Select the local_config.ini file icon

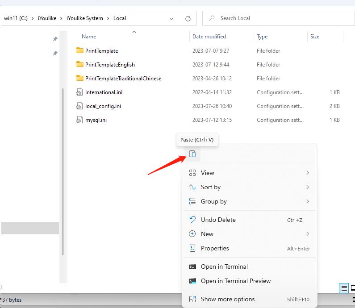pyautogui.click(x=80, y=106)
